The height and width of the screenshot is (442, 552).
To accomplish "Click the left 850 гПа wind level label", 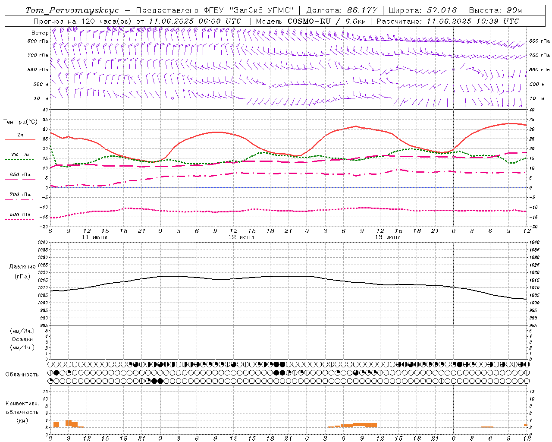I will (x=38, y=69).
